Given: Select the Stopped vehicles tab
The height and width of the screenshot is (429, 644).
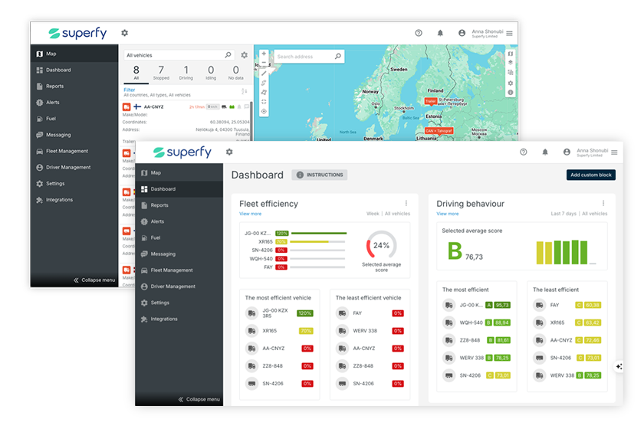Looking at the screenshot, I should pyautogui.click(x=161, y=73).
